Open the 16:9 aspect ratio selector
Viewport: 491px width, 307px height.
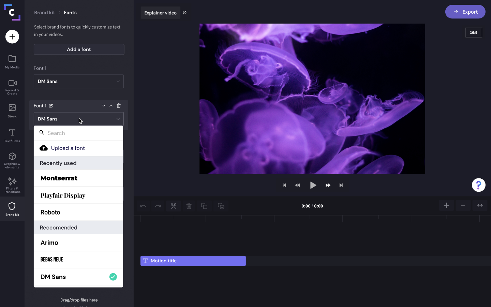point(474,32)
